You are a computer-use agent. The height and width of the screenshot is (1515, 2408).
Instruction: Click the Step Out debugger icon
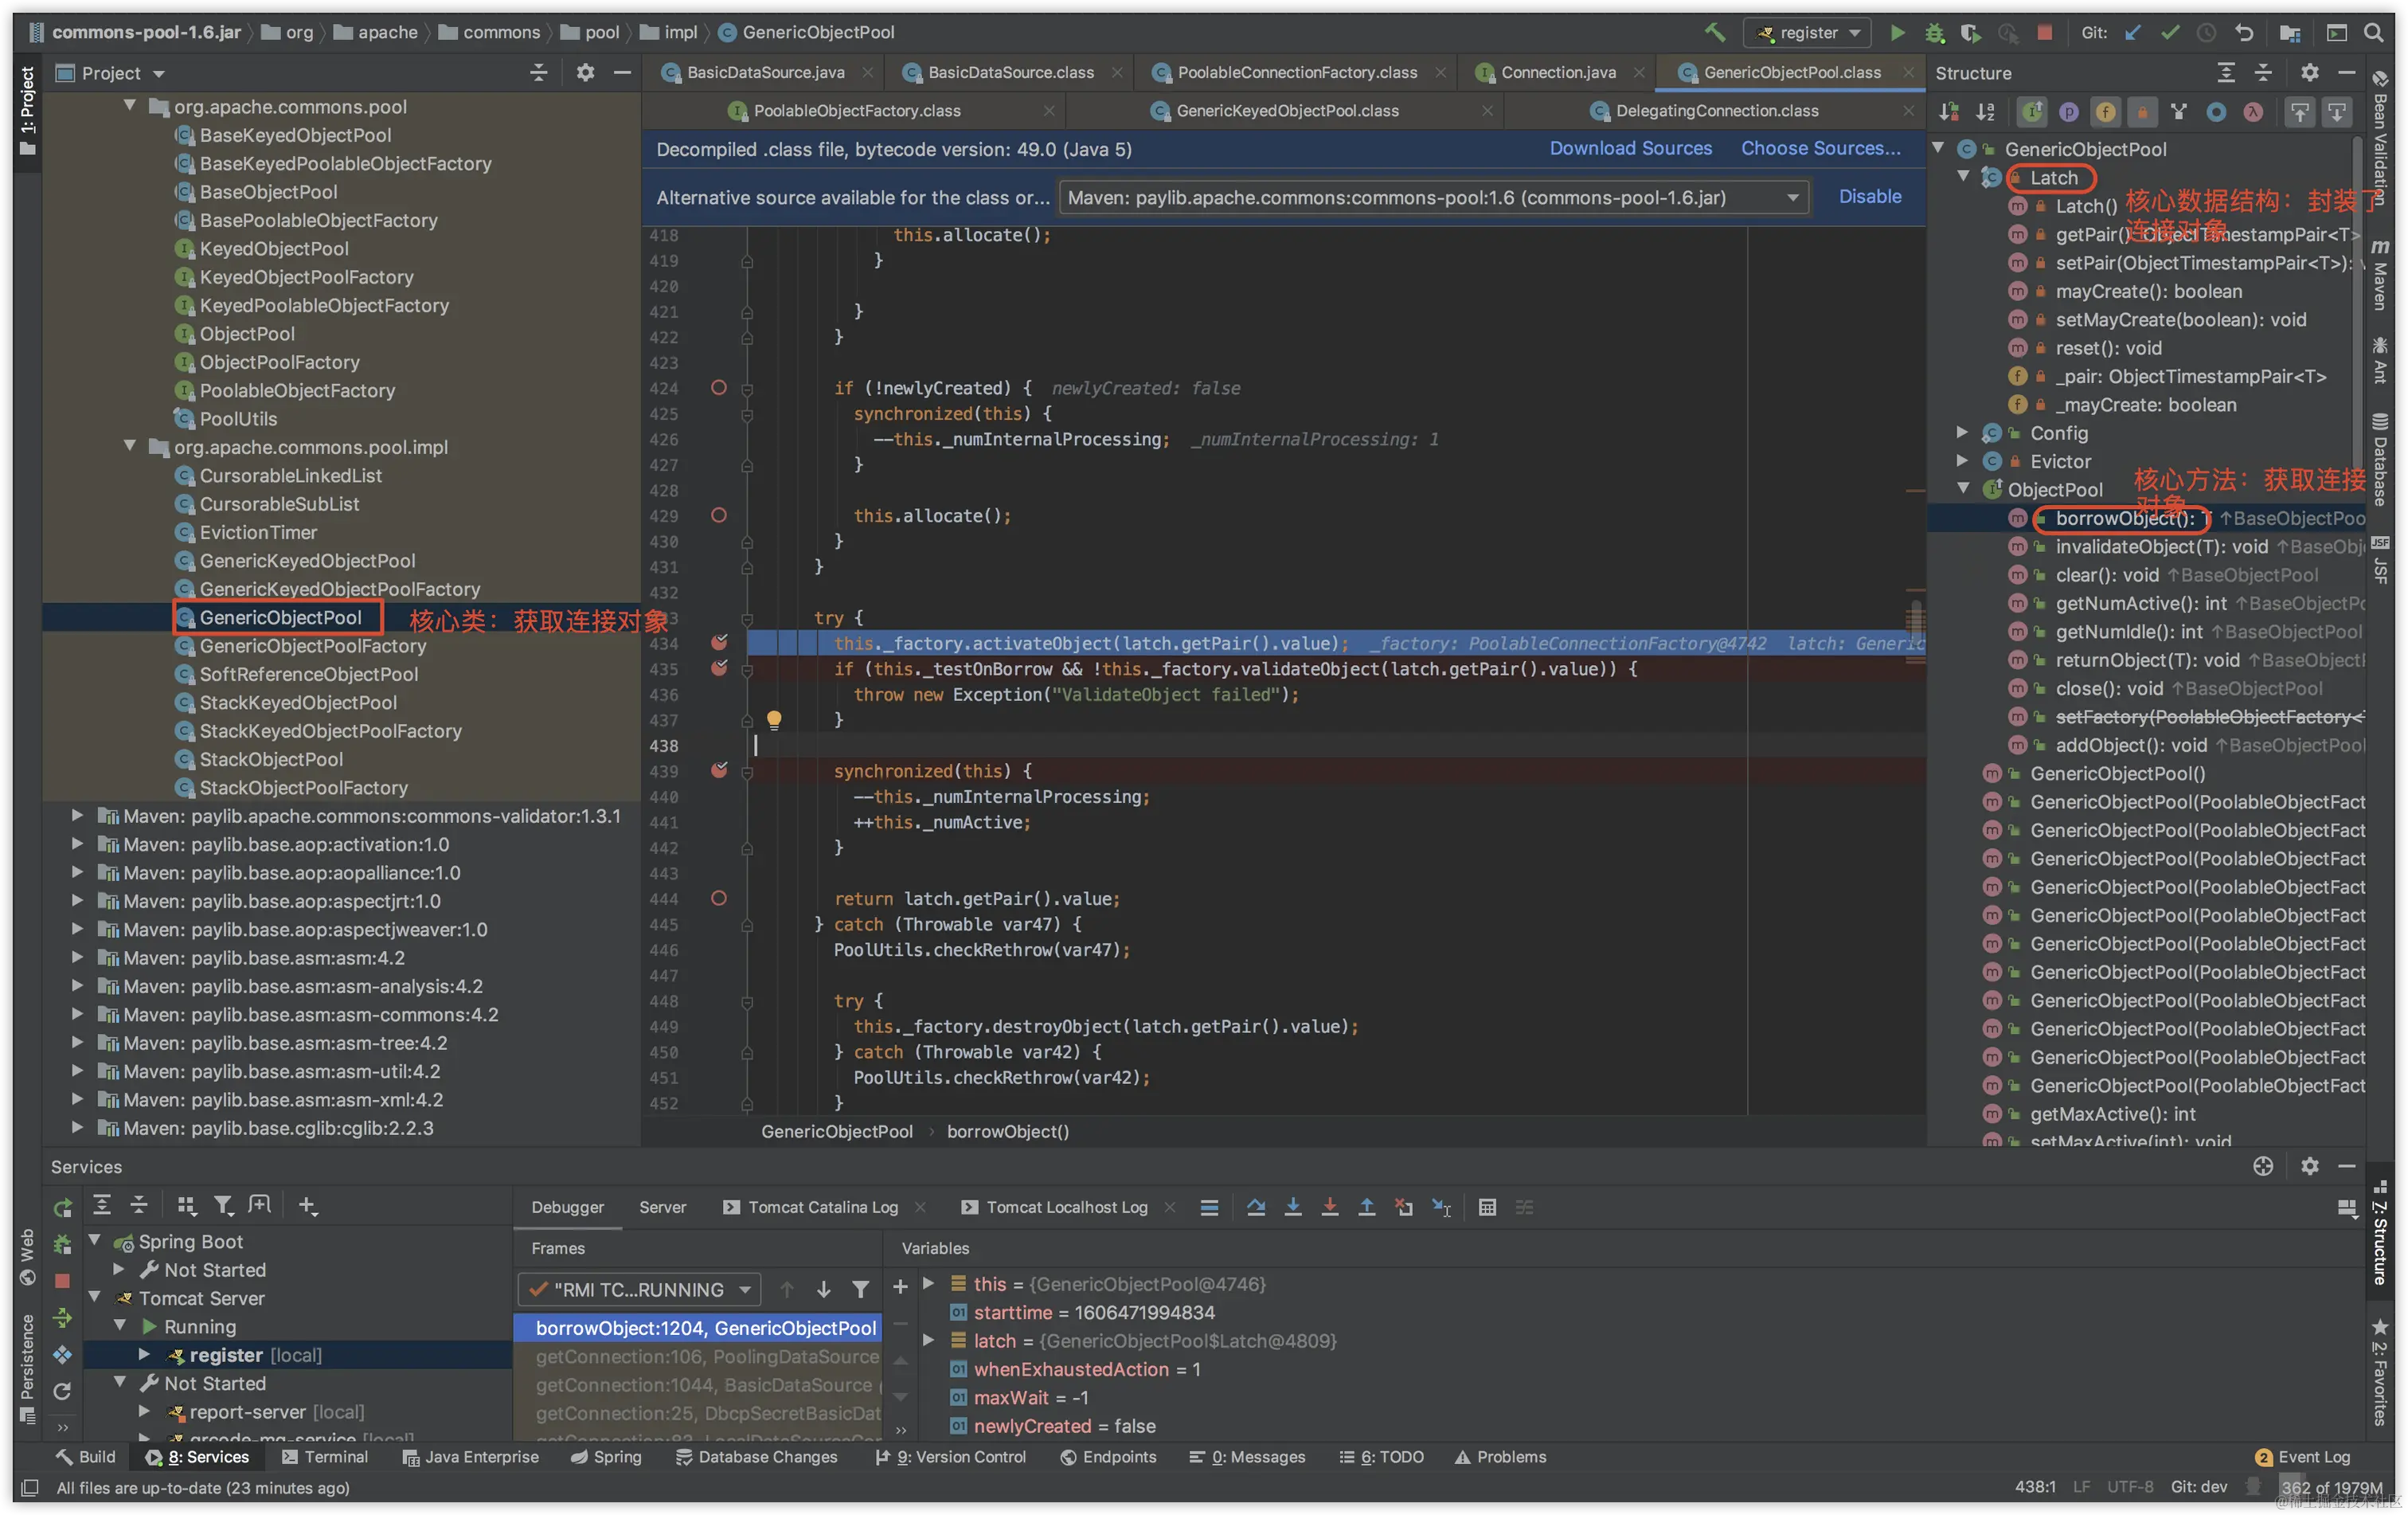tap(1366, 1207)
